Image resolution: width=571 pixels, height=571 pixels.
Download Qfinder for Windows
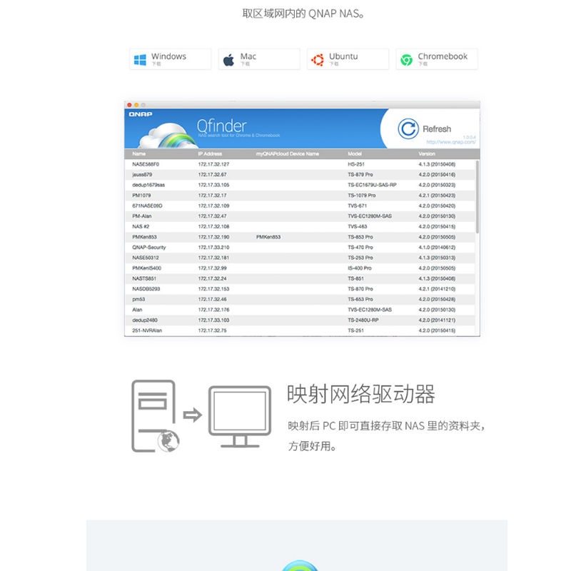coord(171,59)
